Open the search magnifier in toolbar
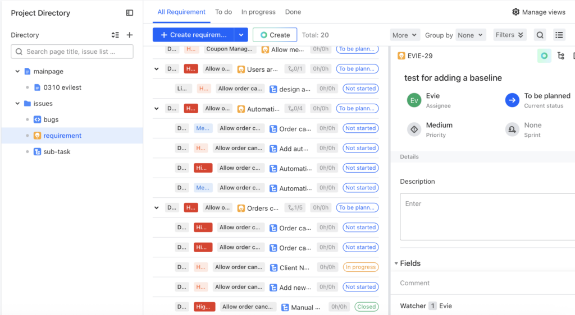 coord(540,35)
